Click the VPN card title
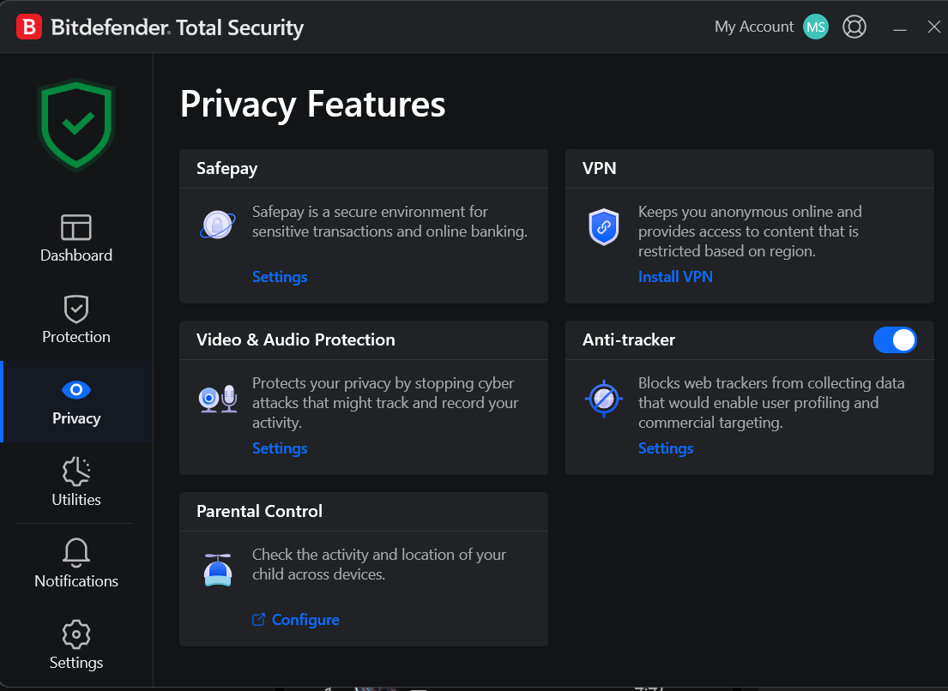Viewport: 948px width, 691px height. pyautogui.click(x=599, y=168)
